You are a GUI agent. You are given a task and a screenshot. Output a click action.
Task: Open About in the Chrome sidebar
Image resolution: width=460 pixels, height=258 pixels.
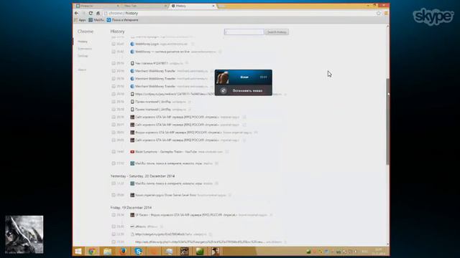pos(82,70)
